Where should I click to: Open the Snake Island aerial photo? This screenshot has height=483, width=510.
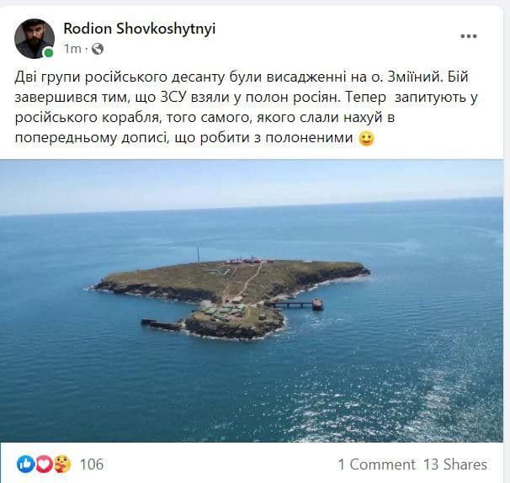(x=252, y=300)
